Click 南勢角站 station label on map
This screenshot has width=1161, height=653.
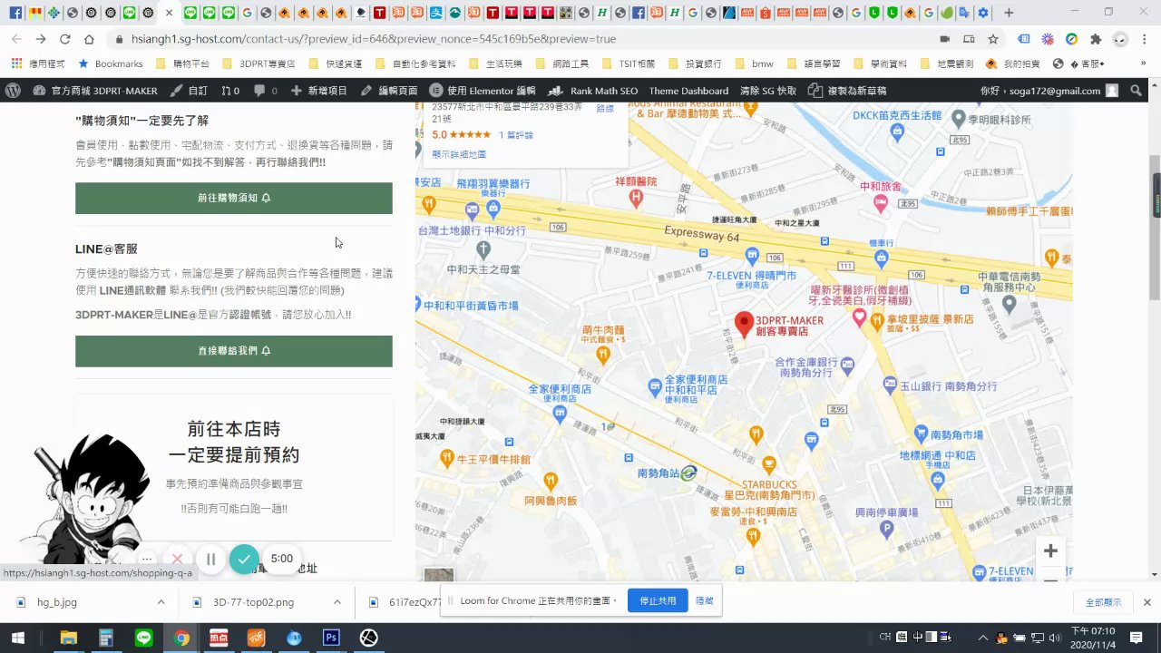click(x=659, y=473)
